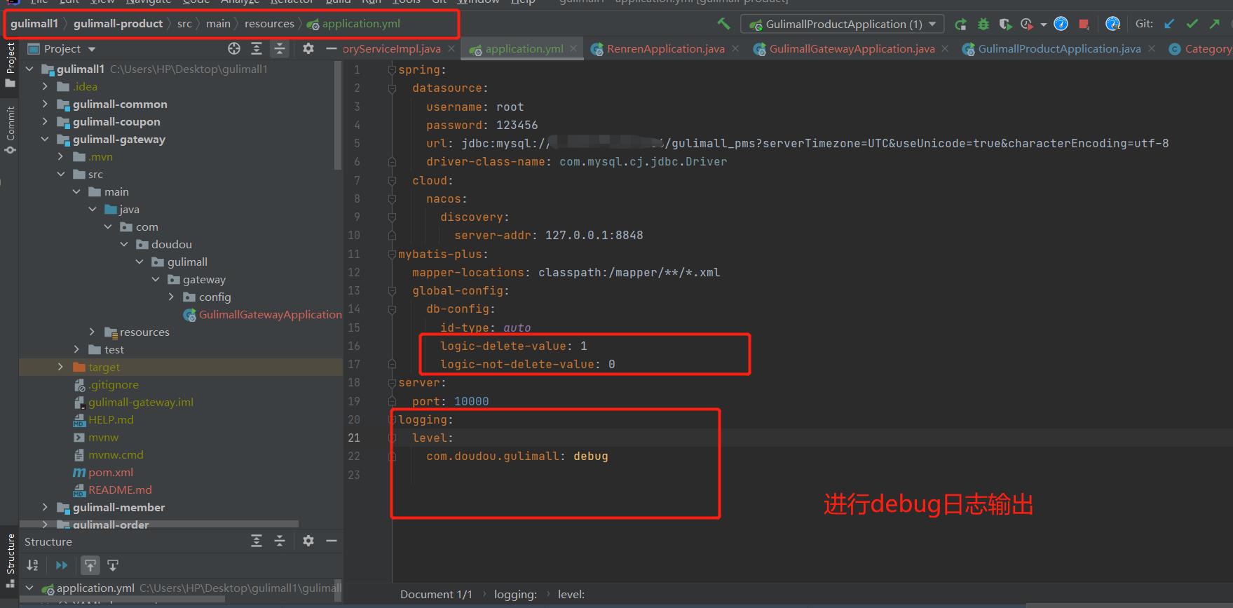
Task: Click the gauge icon next to Git label
Action: click(1112, 25)
